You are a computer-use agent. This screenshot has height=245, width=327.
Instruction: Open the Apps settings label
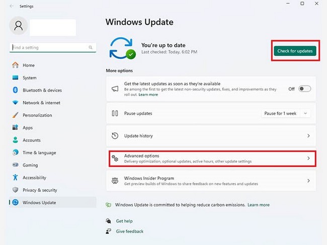coord(28,128)
